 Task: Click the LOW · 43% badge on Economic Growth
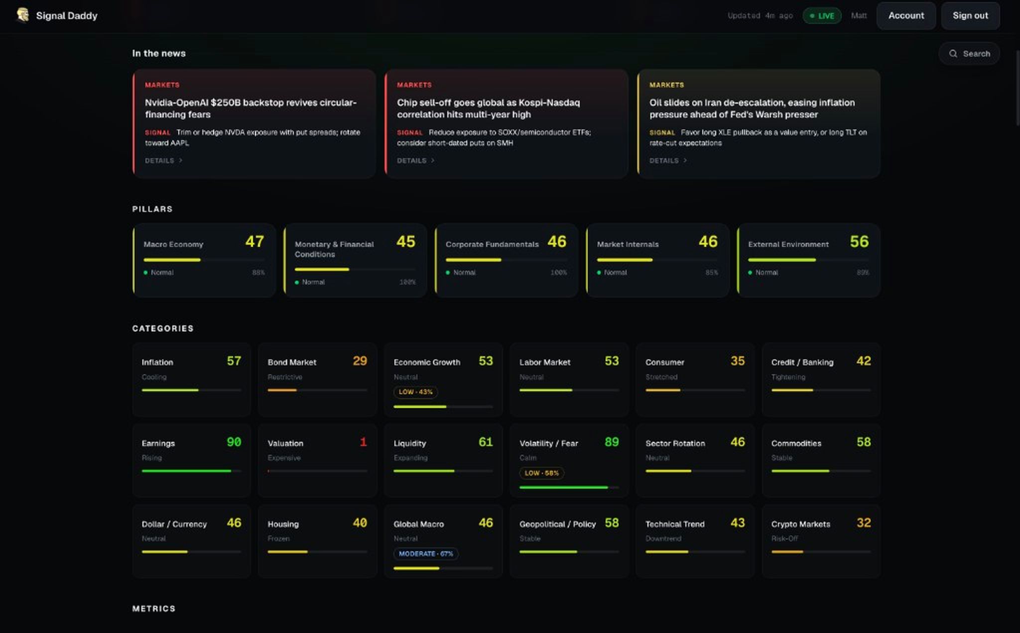pos(416,392)
